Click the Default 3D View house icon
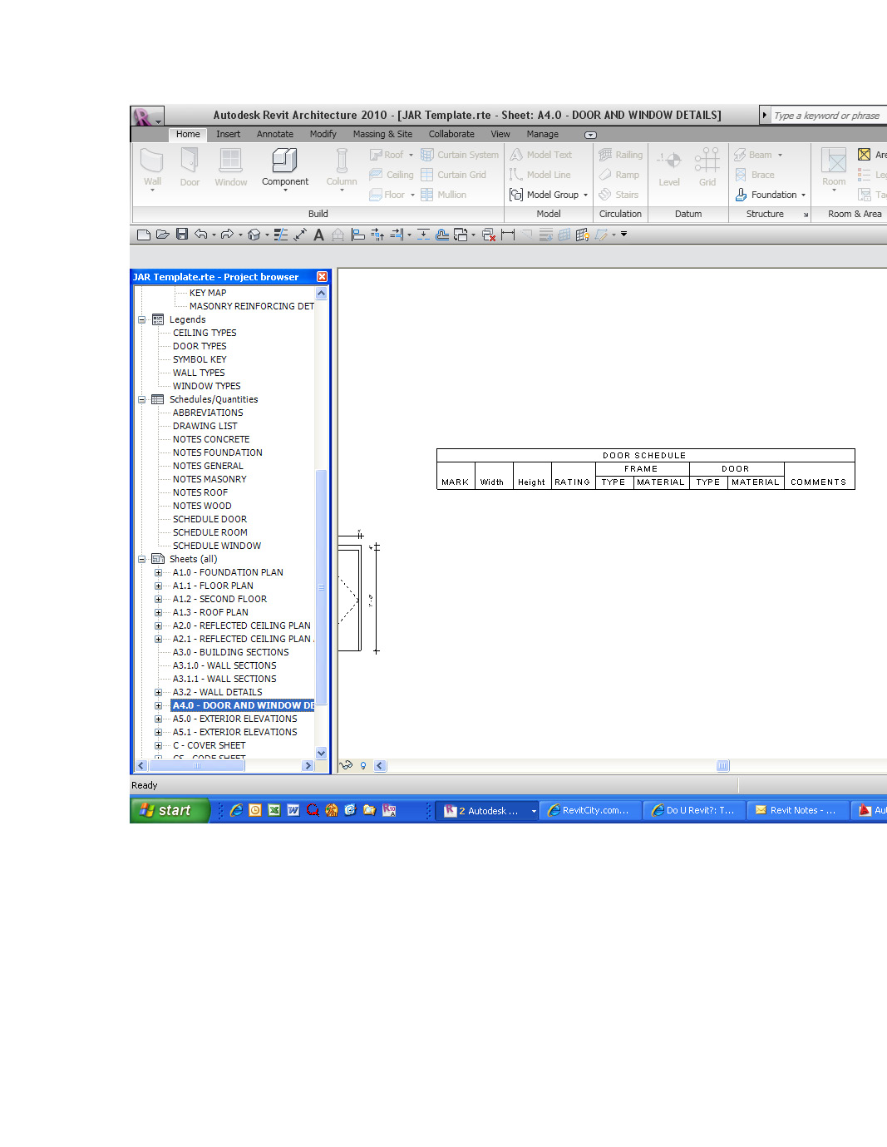 pos(254,235)
